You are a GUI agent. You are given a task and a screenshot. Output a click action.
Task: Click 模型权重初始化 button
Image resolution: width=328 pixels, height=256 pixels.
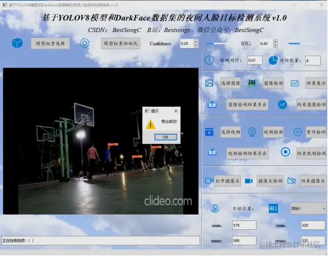(121, 43)
